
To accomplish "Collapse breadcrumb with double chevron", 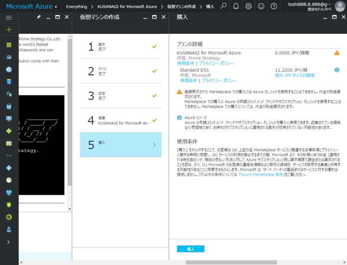I will click(56, 7).
